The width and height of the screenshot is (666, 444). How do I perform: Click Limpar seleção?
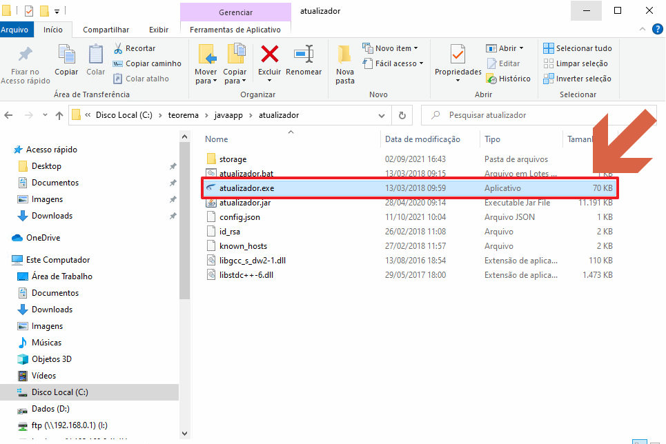click(x=576, y=63)
